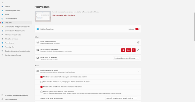Click the vertical scrollbar on right edge
Screen dimensions: 195x102
pos(194,27)
